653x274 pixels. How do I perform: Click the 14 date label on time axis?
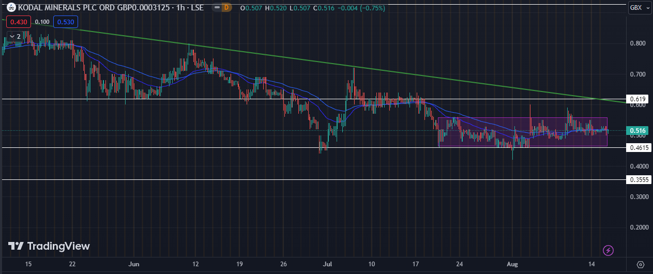click(590, 264)
